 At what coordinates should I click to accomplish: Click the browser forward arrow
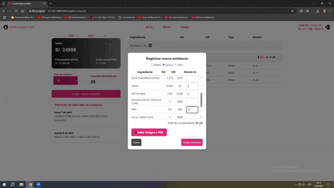10,11
